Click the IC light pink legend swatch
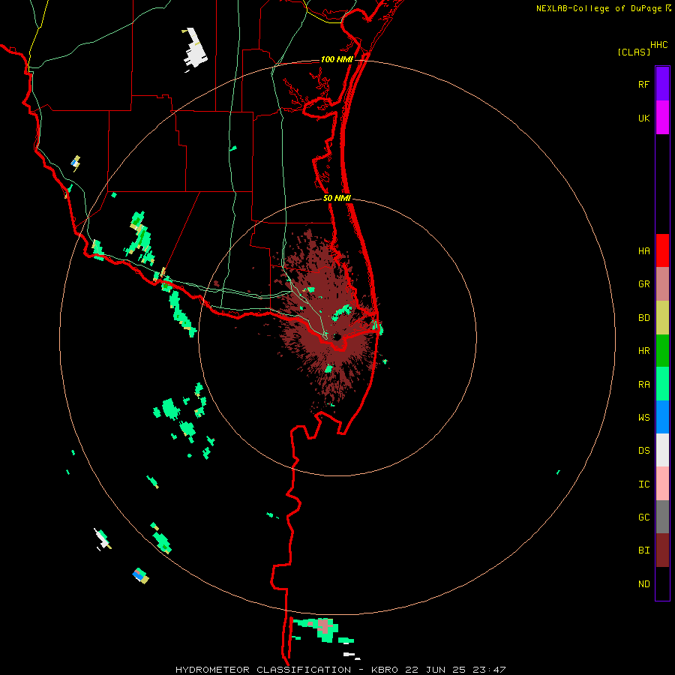 pos(662,484)
